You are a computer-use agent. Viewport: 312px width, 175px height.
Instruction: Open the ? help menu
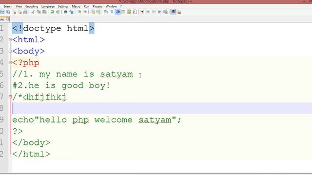[121, 6]
